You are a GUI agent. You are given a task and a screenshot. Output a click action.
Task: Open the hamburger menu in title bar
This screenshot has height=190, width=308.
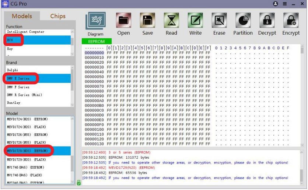pyautogui.click(x=285, y=4)
